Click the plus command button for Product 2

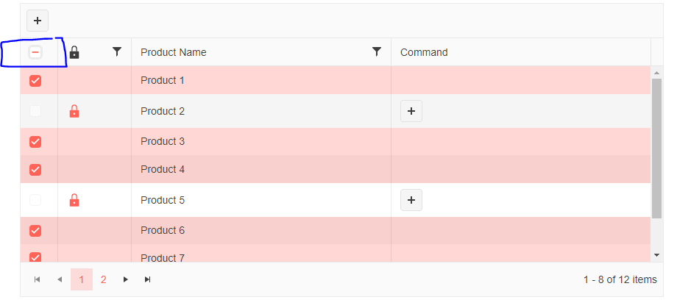(411, 111)
